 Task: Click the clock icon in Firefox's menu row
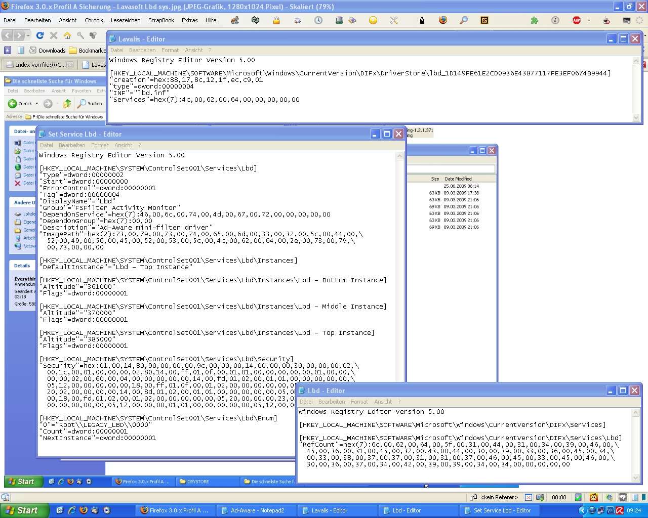click(x=318, y=20)
